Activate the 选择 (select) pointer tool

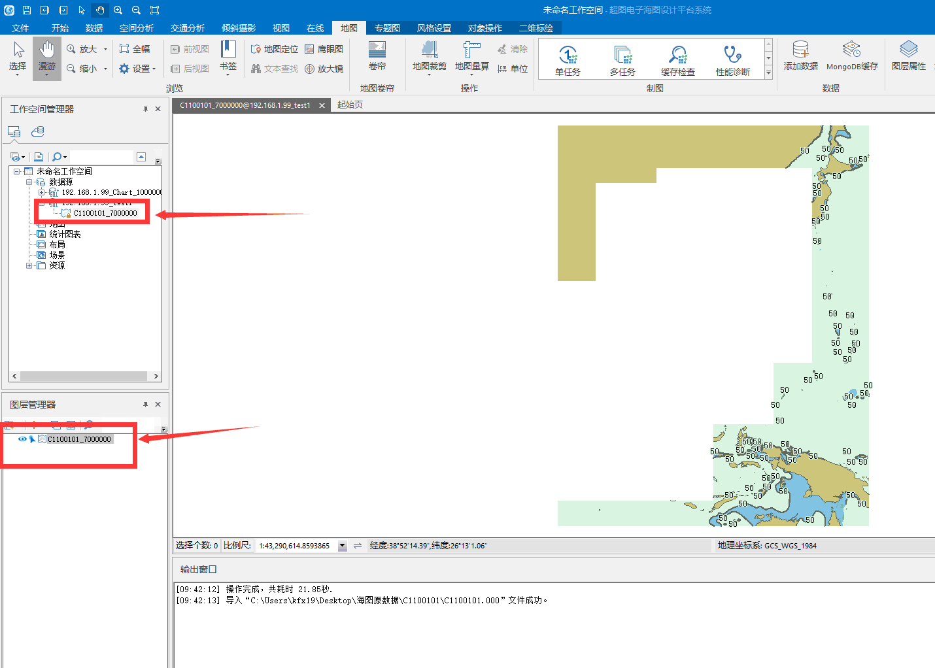(18, 58)
